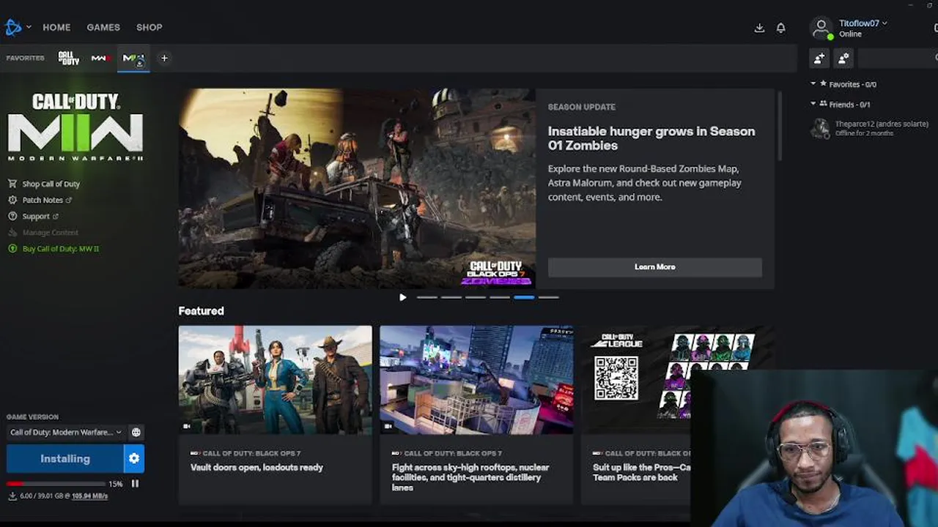Collapse the Favorites - 0/0 group

(x=813, y=84)
